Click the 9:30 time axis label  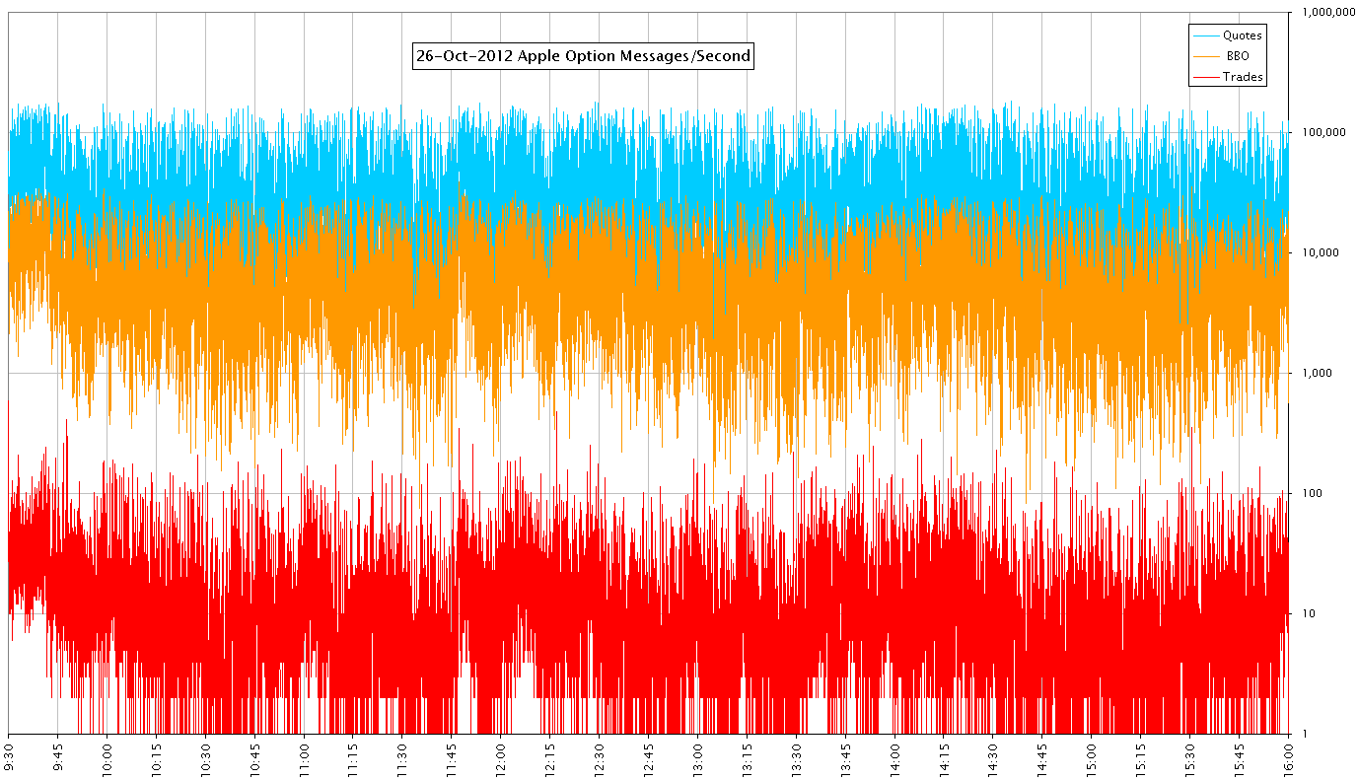(10, 755)
